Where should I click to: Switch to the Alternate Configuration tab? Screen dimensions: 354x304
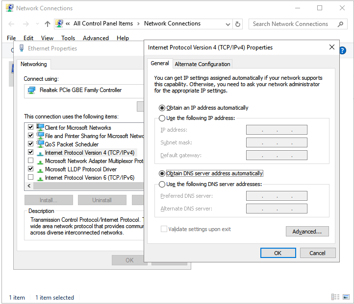(x=202, y=64)
